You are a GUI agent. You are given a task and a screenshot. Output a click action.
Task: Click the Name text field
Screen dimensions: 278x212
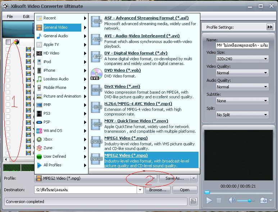242,45
